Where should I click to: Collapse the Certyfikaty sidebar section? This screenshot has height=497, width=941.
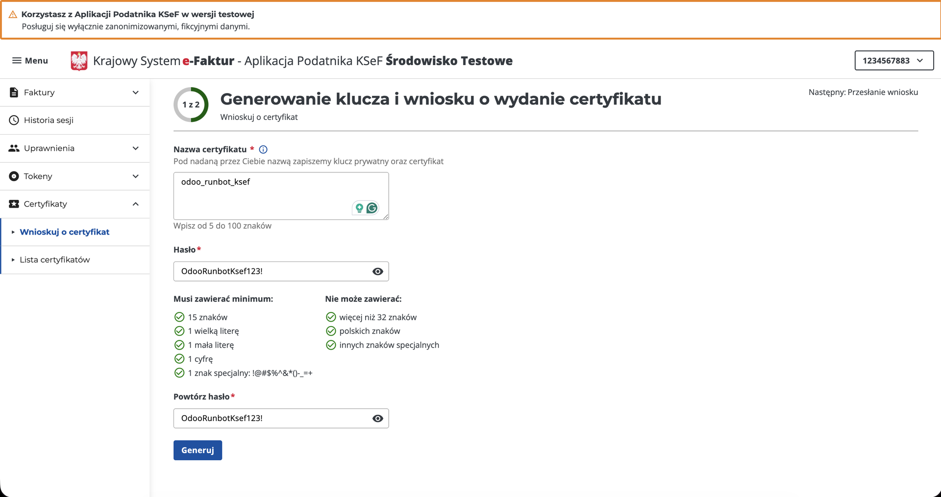(136, 204)
